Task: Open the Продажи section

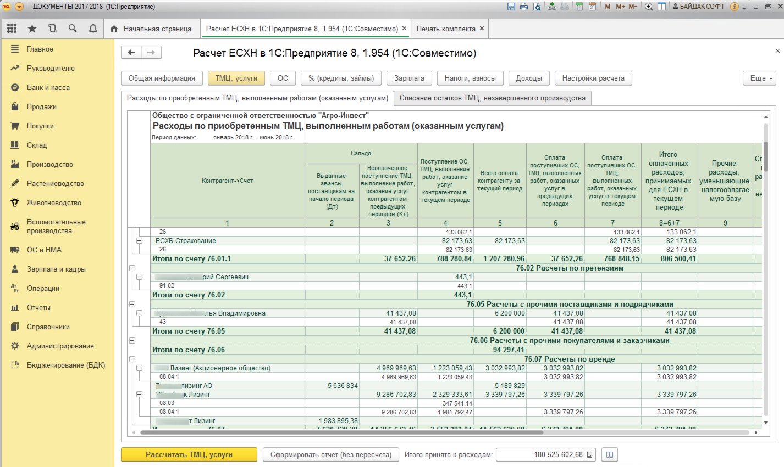Action: [x=57, y=106]
